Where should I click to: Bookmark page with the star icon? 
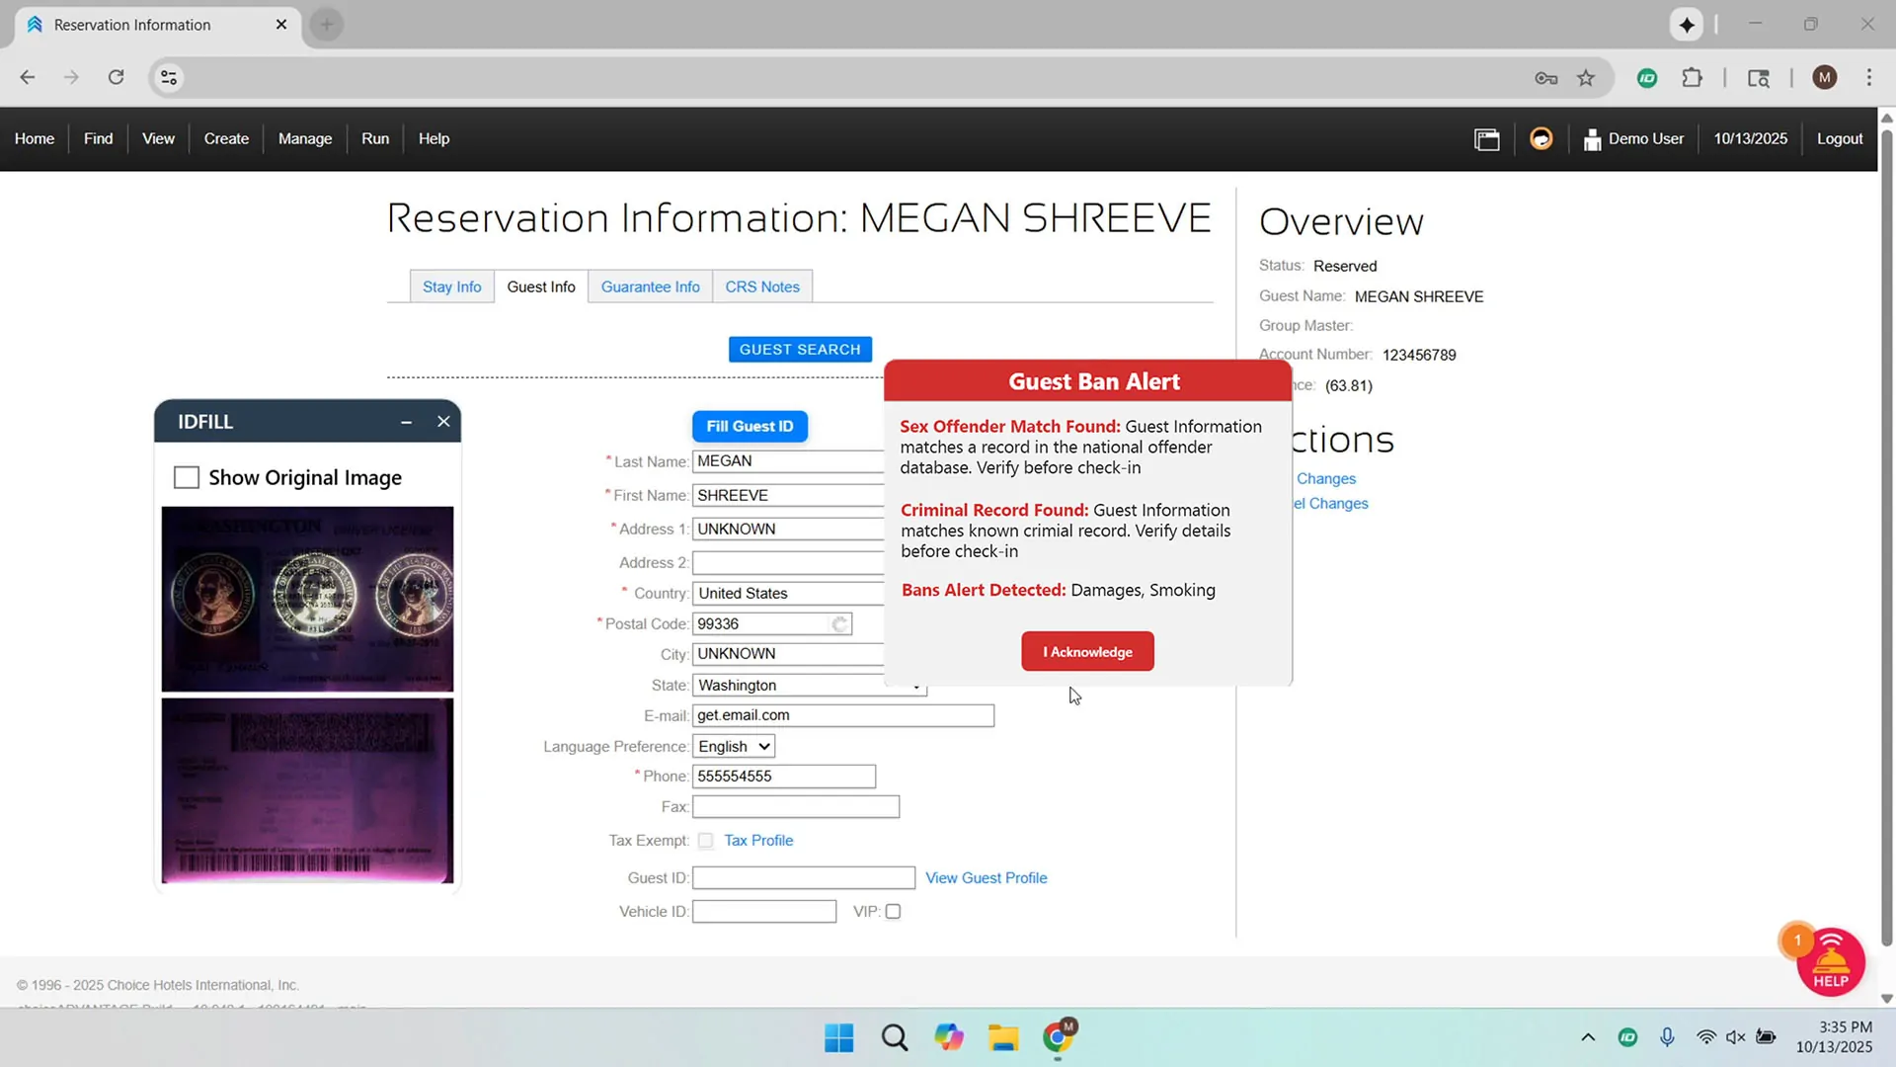[1586, 78]
